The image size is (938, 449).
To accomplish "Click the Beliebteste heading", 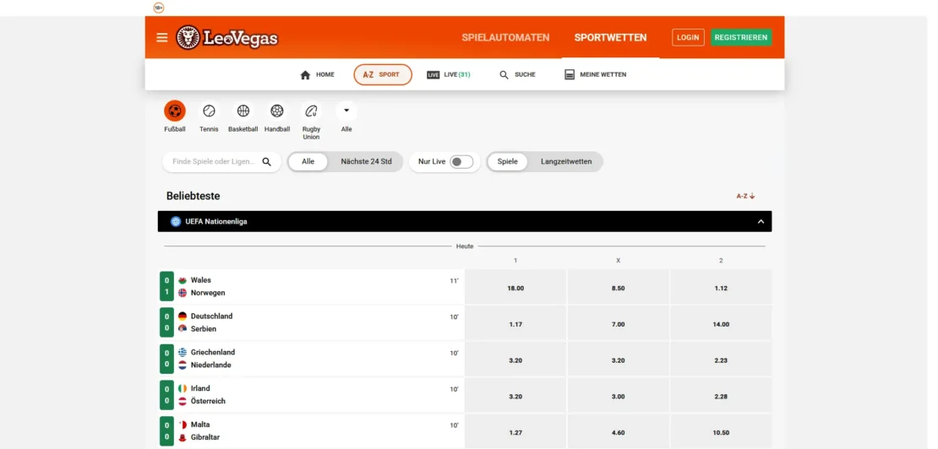I will coord(194,196).
